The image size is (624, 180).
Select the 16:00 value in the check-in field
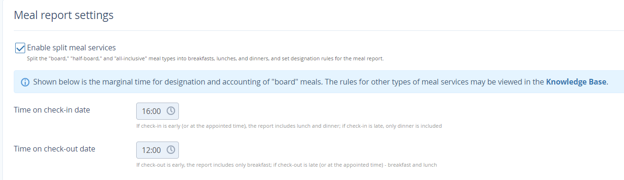tap(152, 111)
